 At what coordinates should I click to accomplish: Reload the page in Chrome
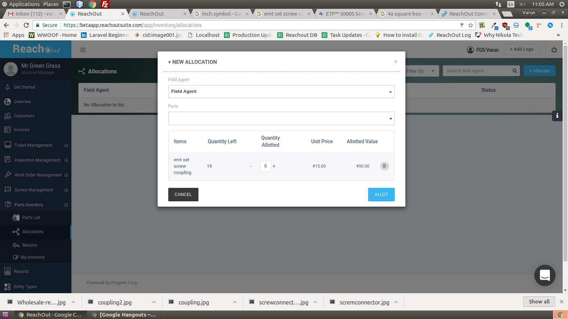[x=26, y=25]
